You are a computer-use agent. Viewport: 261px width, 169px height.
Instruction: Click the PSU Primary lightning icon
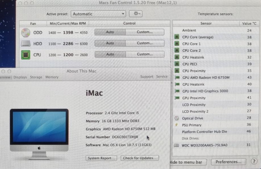click(177, 125)
